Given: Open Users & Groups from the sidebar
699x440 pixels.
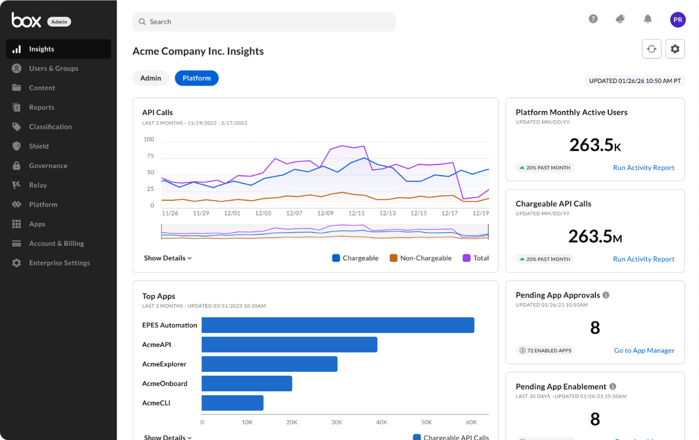Looking at the screenshot, I should pyautogui.click(x=54, y=68).
